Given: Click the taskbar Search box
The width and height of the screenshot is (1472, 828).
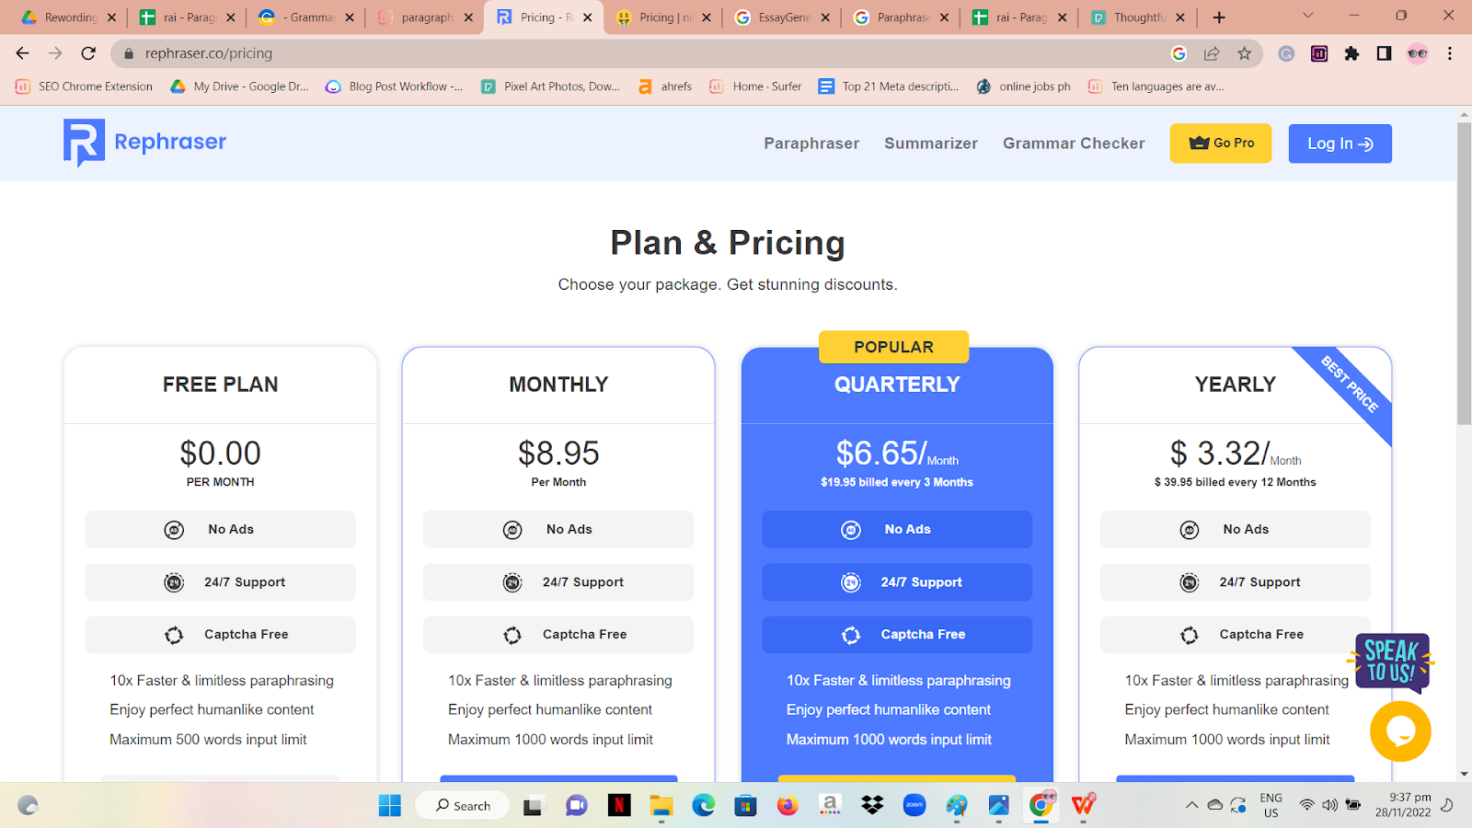Looking at the screenshot, I should click(462, 806).
